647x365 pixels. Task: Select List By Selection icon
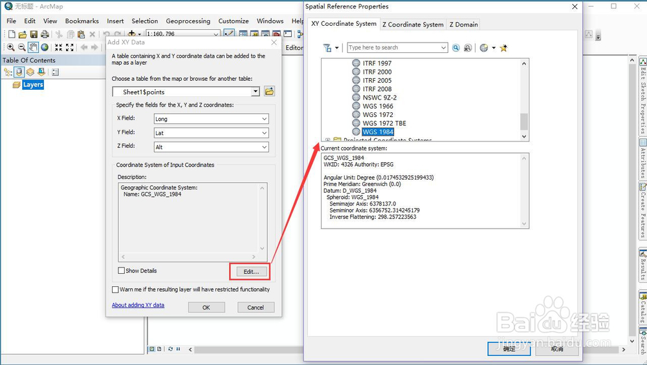pyautogui.click(x=41, y=72)
